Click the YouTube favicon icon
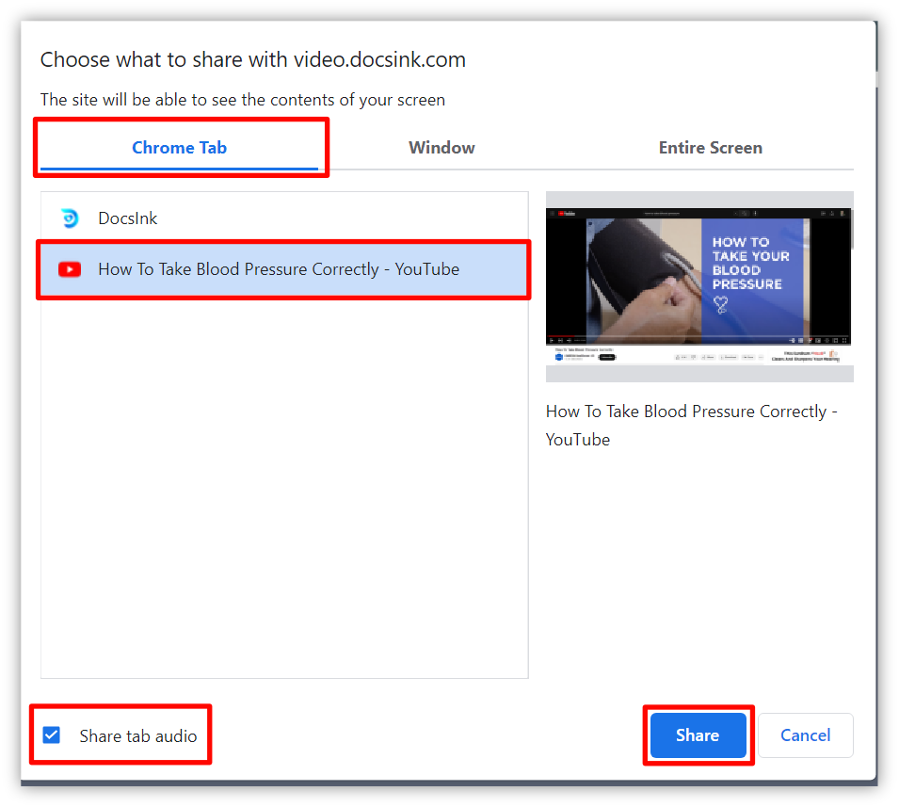This screenshot has height=807, width=899. point(70,269)
